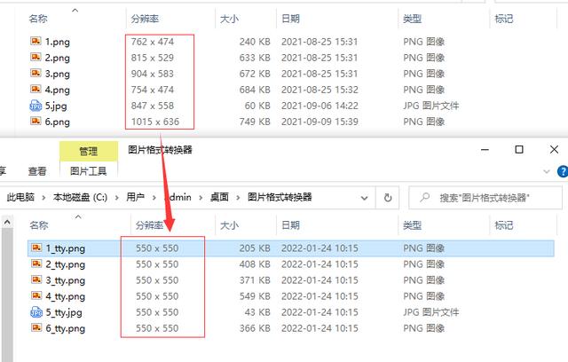568x362 pixels.
Task: Click 图片格式转换器 in the address path
Action: tap(280, 197)
